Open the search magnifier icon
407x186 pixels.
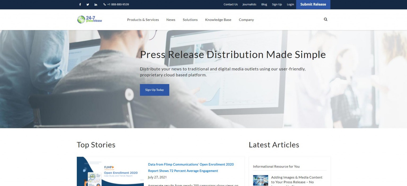coord(325,19)
